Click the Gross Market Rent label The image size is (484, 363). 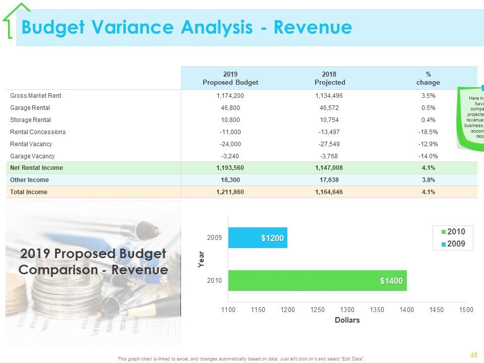(35, 96)
